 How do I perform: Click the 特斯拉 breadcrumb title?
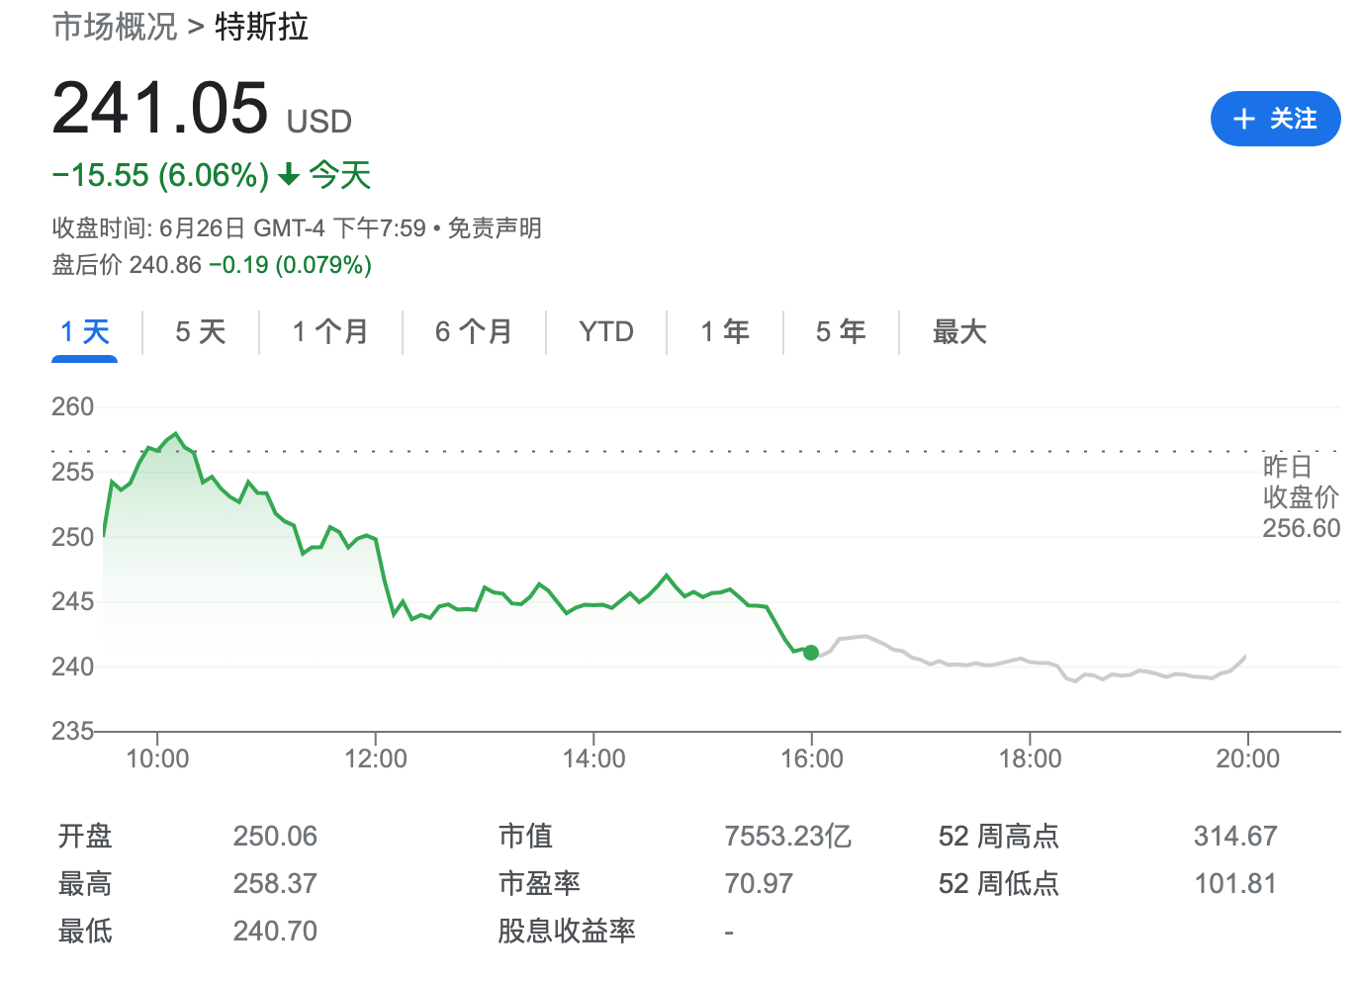pyautogui.click(x=262, y=27)
